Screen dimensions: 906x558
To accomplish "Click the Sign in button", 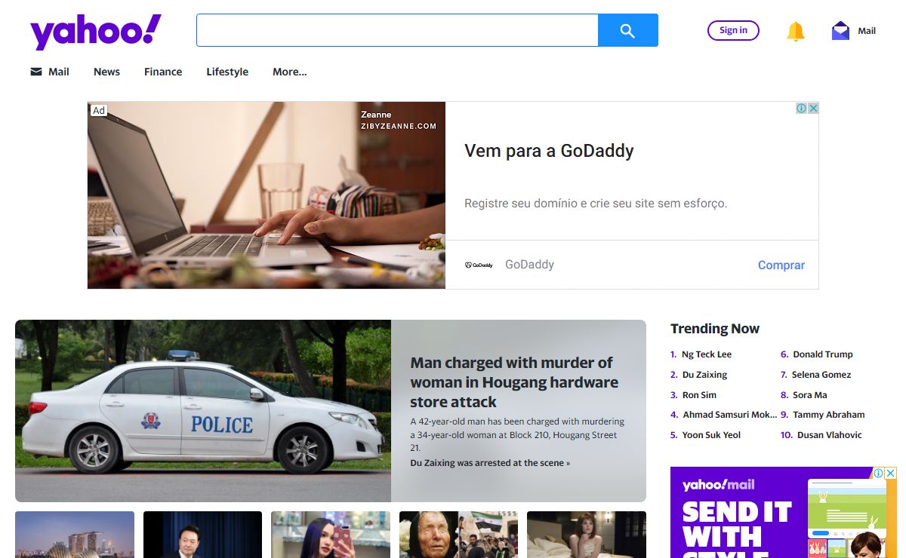I will point(733,30).
